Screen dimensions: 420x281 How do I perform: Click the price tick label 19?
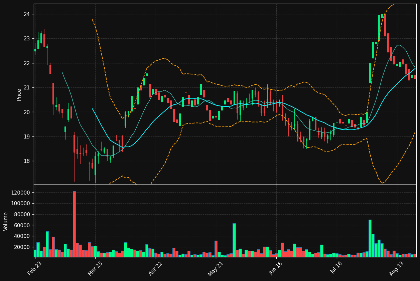(27, 136)
